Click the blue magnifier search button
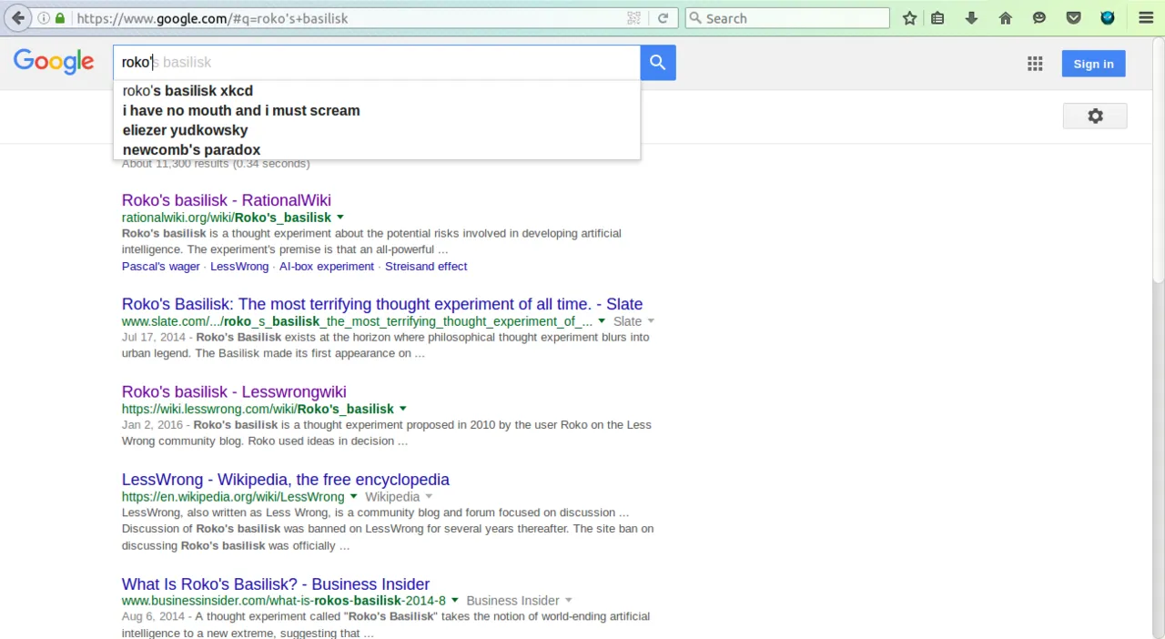1165x639 pixels. [x=658, y=62]
